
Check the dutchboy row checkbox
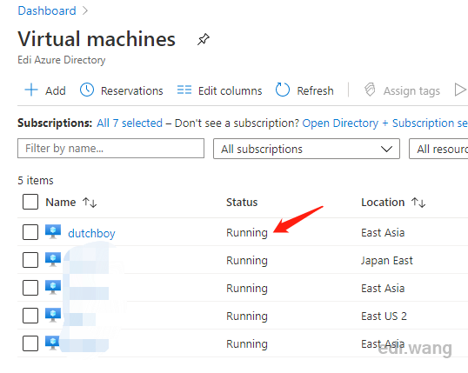30,232
